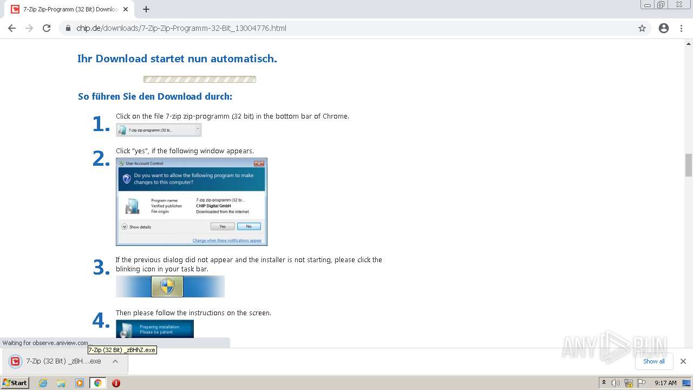Click step 3 'If the previous dialog' text
Viewport: 693px width, 390px height.
point(249,264)
